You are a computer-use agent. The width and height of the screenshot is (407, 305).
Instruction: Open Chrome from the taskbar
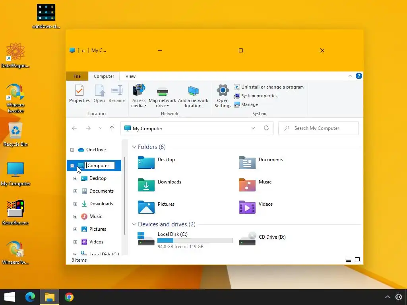pyautogui.click(x=69, y=297)
